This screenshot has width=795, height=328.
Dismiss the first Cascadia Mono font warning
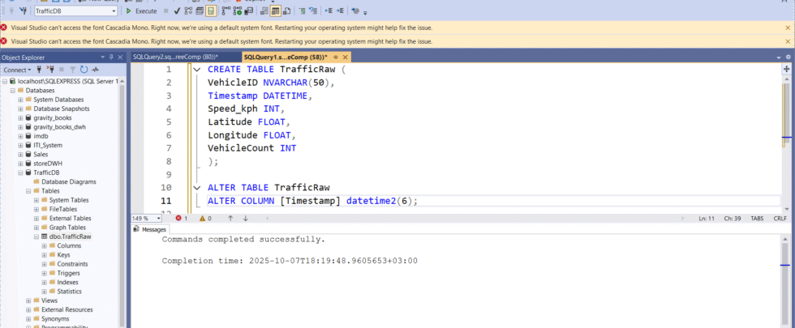pos(788,27)
